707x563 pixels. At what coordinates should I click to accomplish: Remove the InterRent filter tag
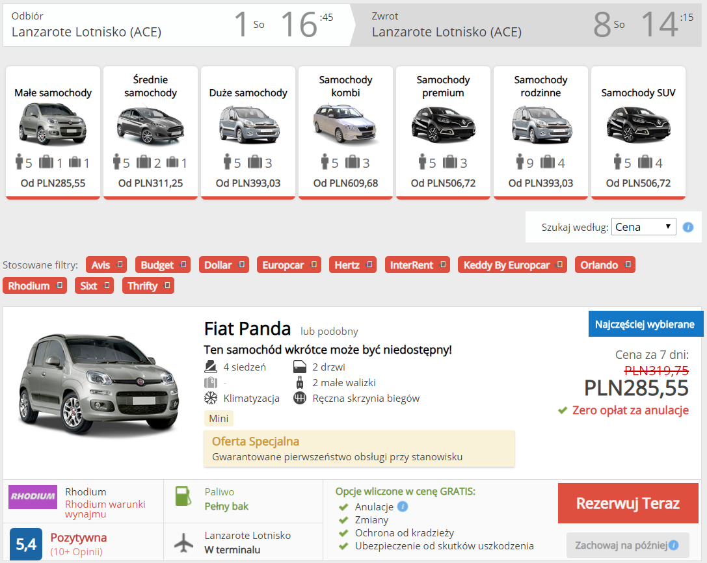pos(443,265)
